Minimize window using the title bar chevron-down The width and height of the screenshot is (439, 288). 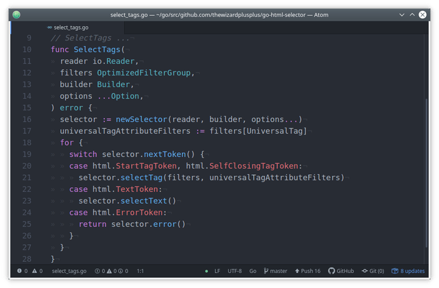(x=402, y=14)
